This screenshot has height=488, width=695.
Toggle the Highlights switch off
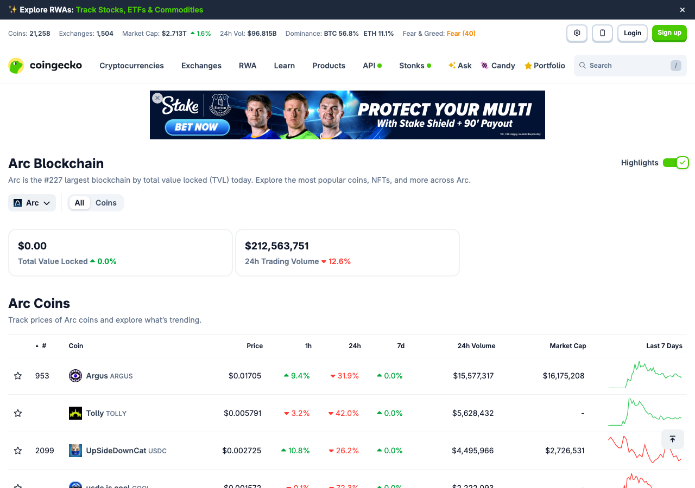pos(675,163)
